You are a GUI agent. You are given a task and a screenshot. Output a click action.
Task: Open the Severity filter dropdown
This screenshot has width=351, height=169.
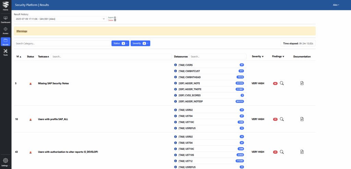140,43
